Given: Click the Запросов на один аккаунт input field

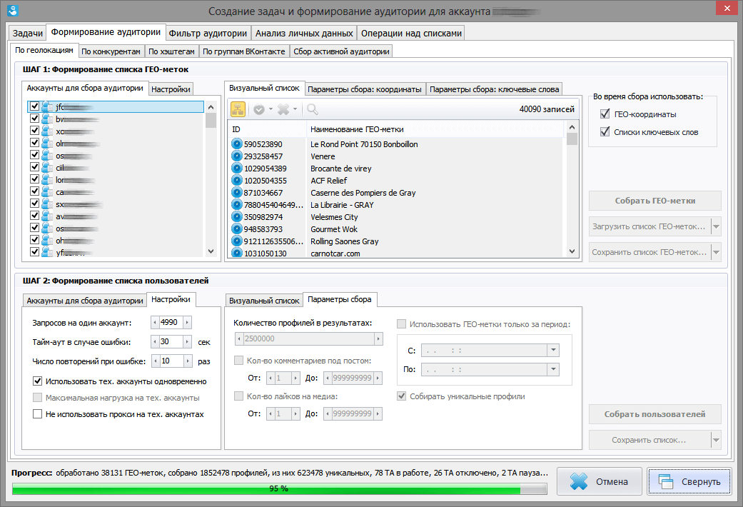Looking at the screenshot, I should [171, 323].
